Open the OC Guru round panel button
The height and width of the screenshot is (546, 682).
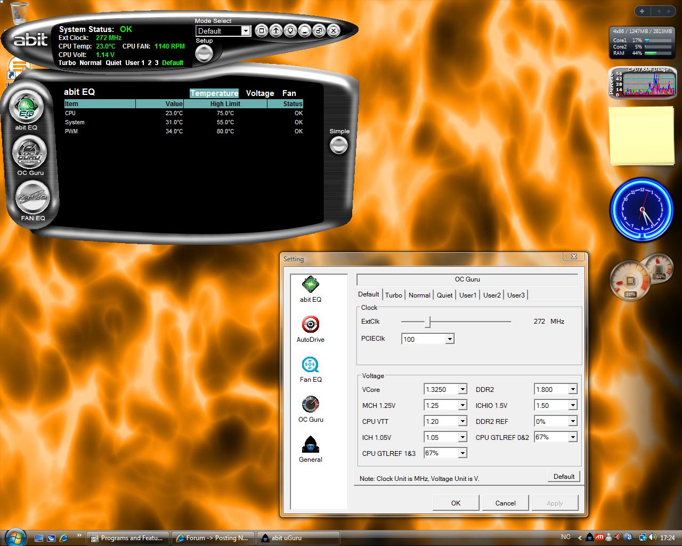click(29, 152)
